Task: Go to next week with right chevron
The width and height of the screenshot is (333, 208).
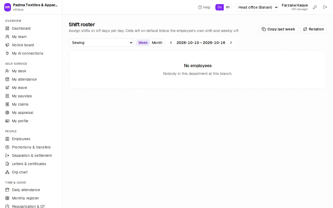Action: click(231, 43)
